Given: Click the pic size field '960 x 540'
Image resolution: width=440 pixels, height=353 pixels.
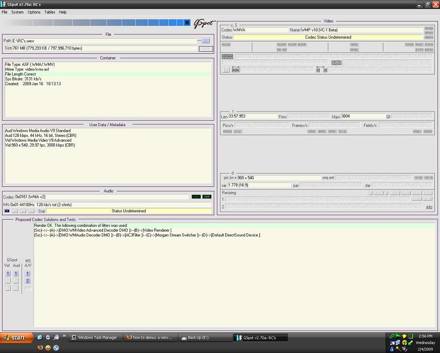Looking at the screenshot, I should (279, 178).
